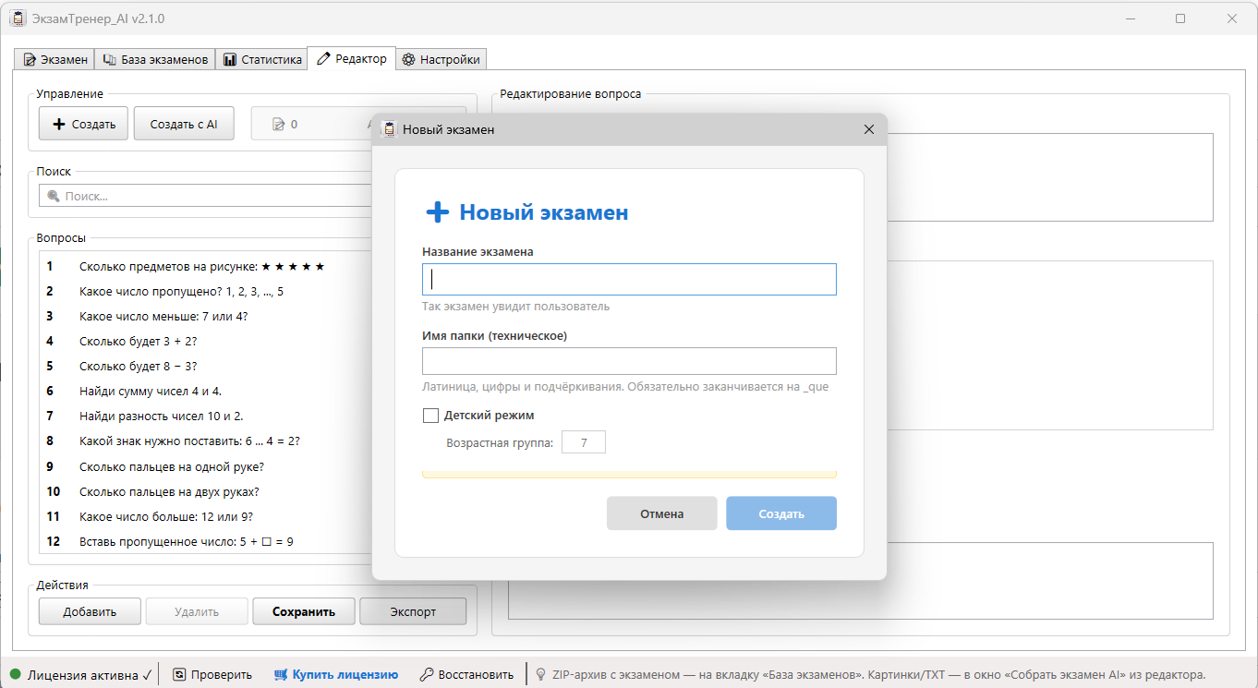Click the key icon beside Восстановить
This screenshot has width=1258, height=688.
(x=426, y=674)
